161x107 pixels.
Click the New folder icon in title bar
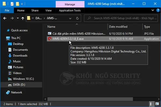coord(17,4)
